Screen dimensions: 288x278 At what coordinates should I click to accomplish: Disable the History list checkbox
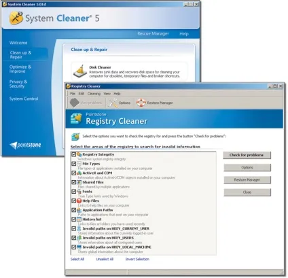pyautogui.click(x=74, y=220)
